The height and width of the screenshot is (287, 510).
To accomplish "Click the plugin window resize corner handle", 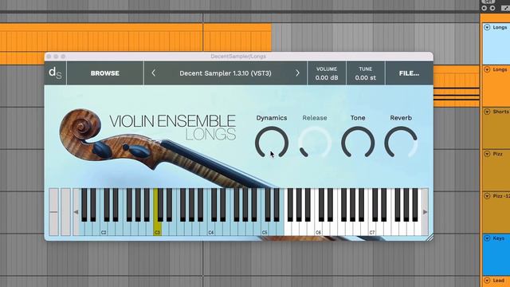I will 430,238.
